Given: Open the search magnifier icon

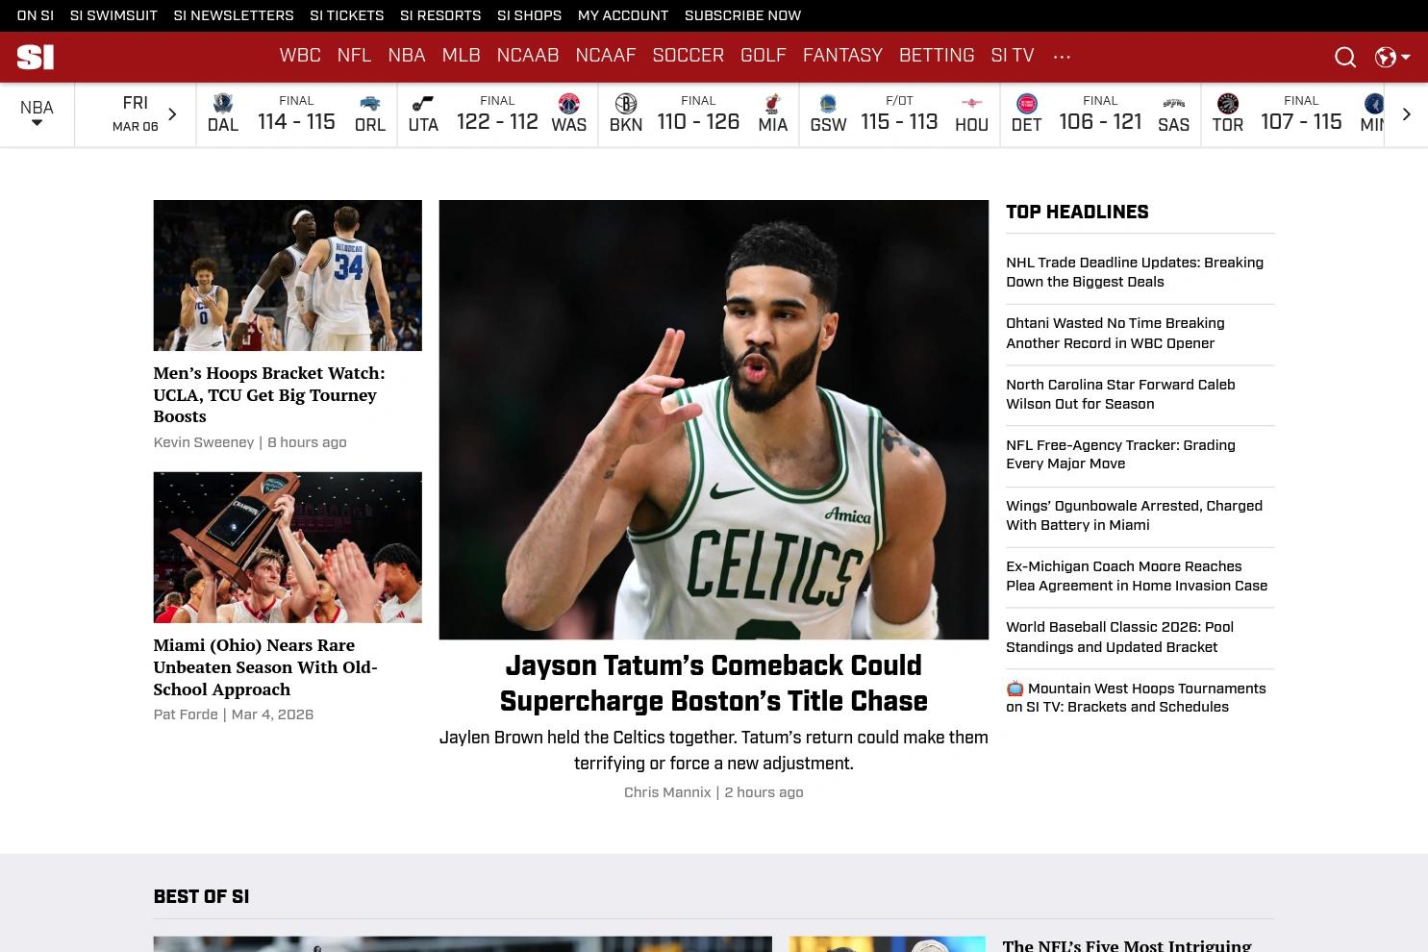Looking at the screenshot, I should [x=1345, y=58].
